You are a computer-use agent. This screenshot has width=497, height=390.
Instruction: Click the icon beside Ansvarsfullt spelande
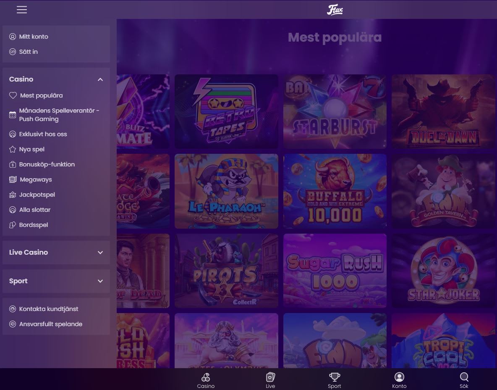(12, 324)
